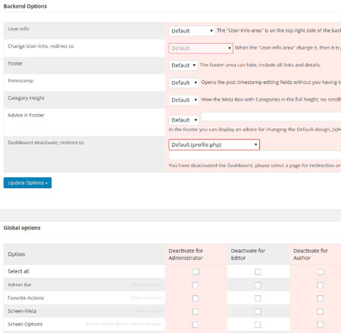Open Dashboard deactivate redirect dropdown
The width and height of the screenshot is (341, 333).
click(x=214, y=145)
